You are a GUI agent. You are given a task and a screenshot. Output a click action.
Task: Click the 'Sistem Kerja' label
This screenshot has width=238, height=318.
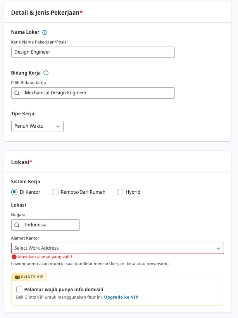(x=26, y=181)
